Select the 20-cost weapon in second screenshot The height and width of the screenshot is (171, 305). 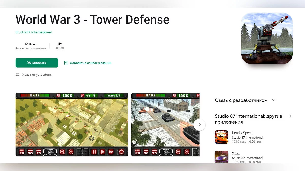138,152
